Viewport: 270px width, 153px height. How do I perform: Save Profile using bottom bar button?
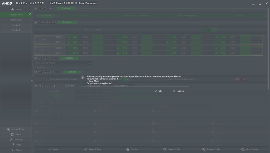click(171, 149)
